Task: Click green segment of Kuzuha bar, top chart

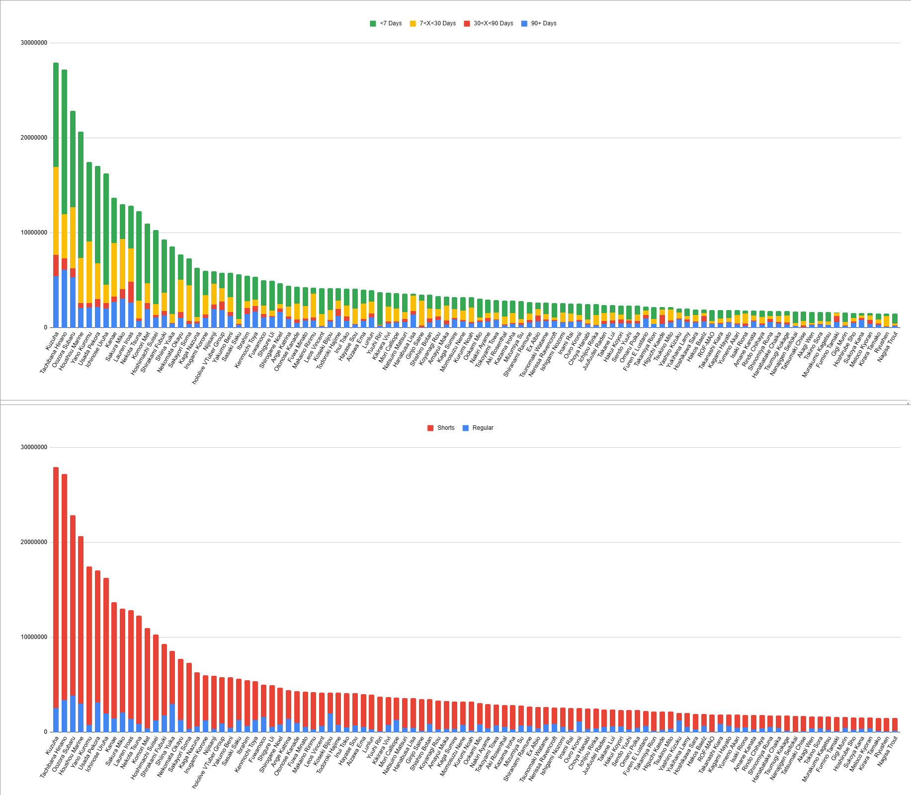Action: pos(56,115)
